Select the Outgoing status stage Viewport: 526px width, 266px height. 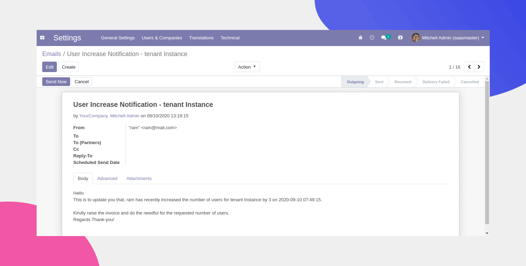click(x=355, y=82)
